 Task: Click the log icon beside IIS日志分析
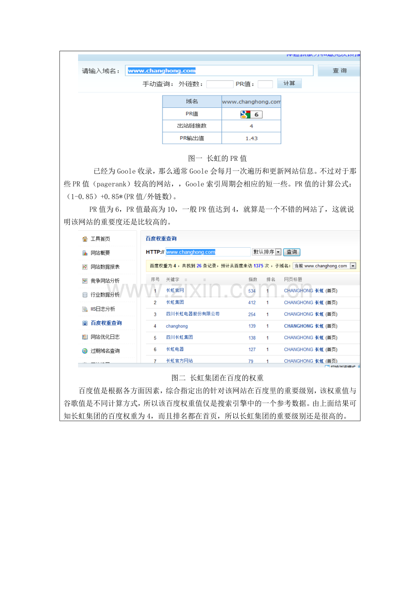(85, 309)
